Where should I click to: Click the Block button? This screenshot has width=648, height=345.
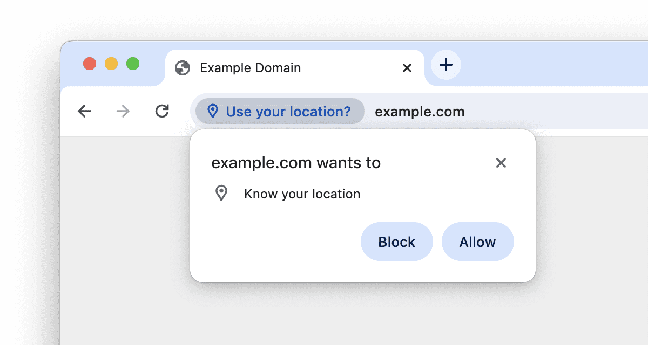click(x=396, y=241)
